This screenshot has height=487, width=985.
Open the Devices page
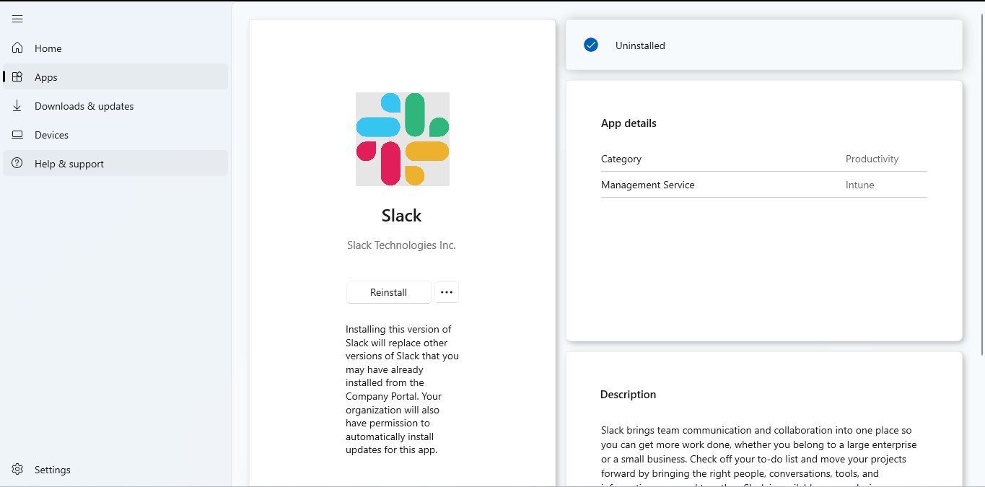[x=115, y=135]
